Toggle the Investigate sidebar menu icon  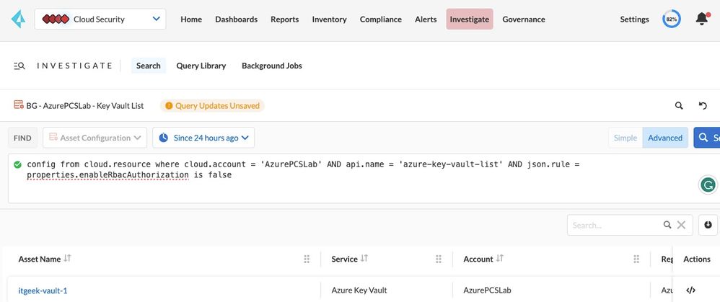19,66
